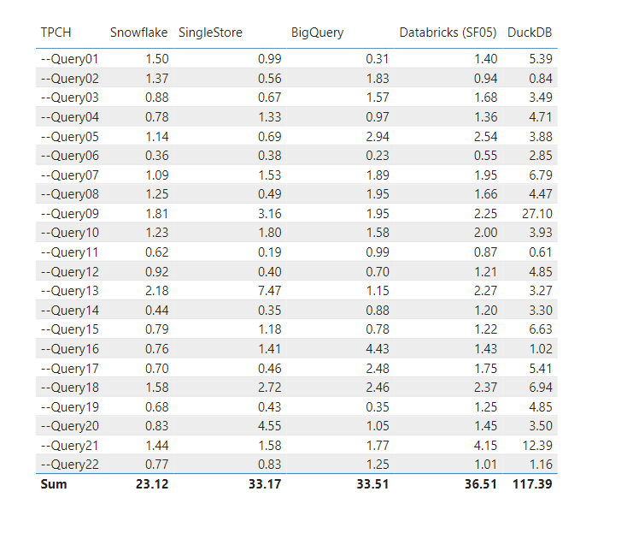The height and width of the screenshot is (533, 633).
Task: Sort table by BigQuery column header
Action: click(x=317, y=33)
